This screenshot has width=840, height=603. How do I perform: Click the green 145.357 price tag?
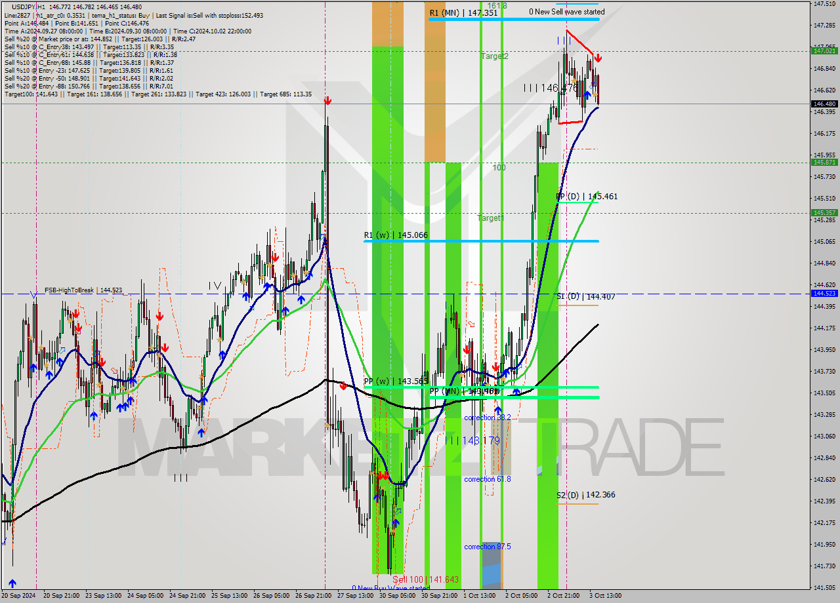[x=824, y=212]
